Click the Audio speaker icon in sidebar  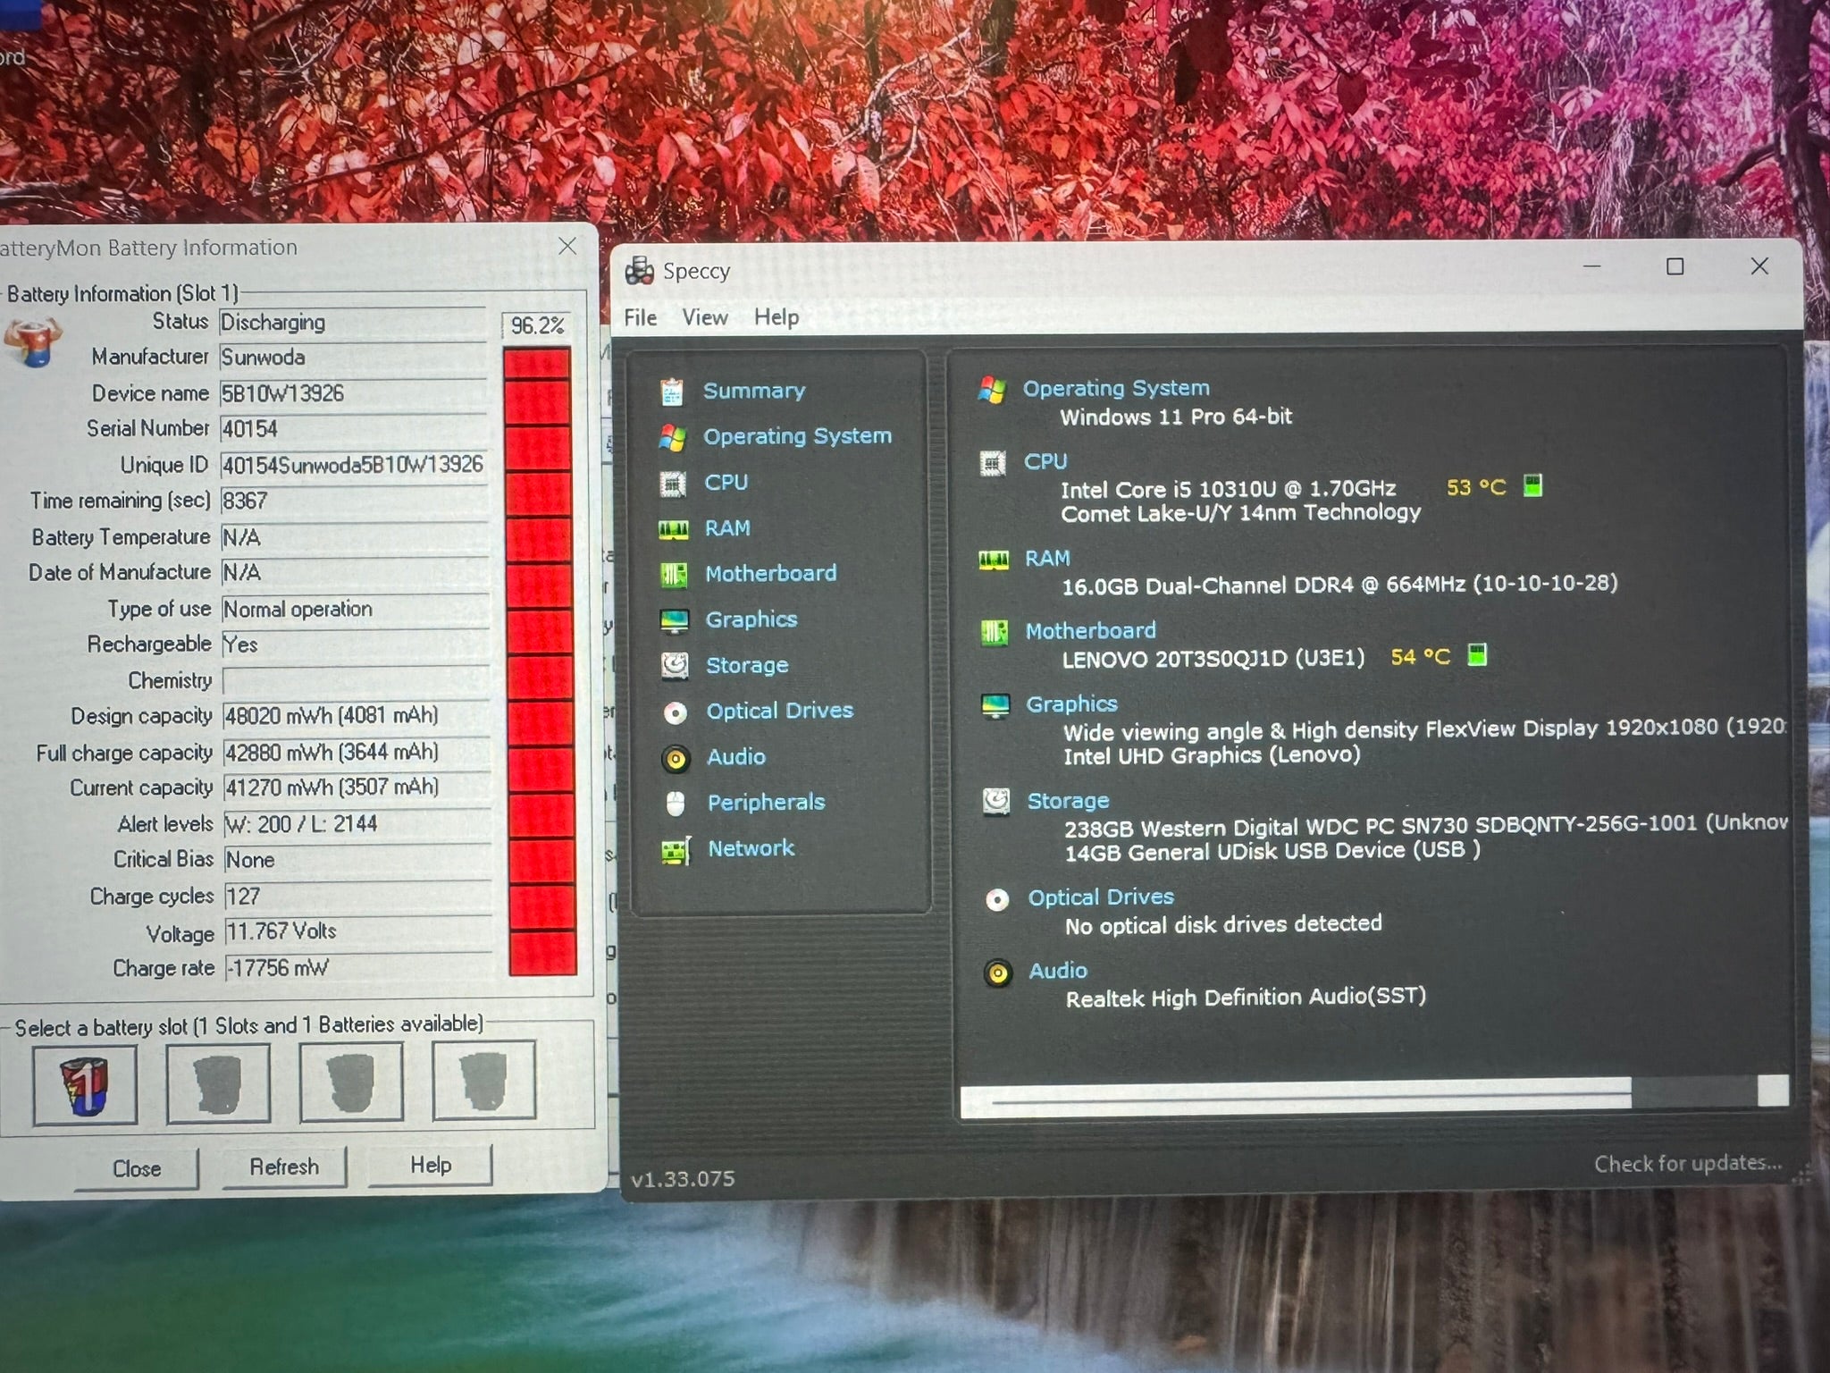click(676, 759)
